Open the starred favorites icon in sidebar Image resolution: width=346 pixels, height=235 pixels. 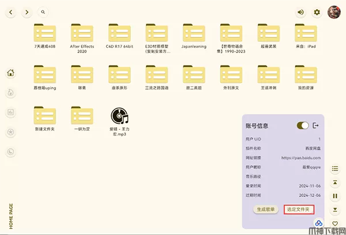[x=10, y=132]
